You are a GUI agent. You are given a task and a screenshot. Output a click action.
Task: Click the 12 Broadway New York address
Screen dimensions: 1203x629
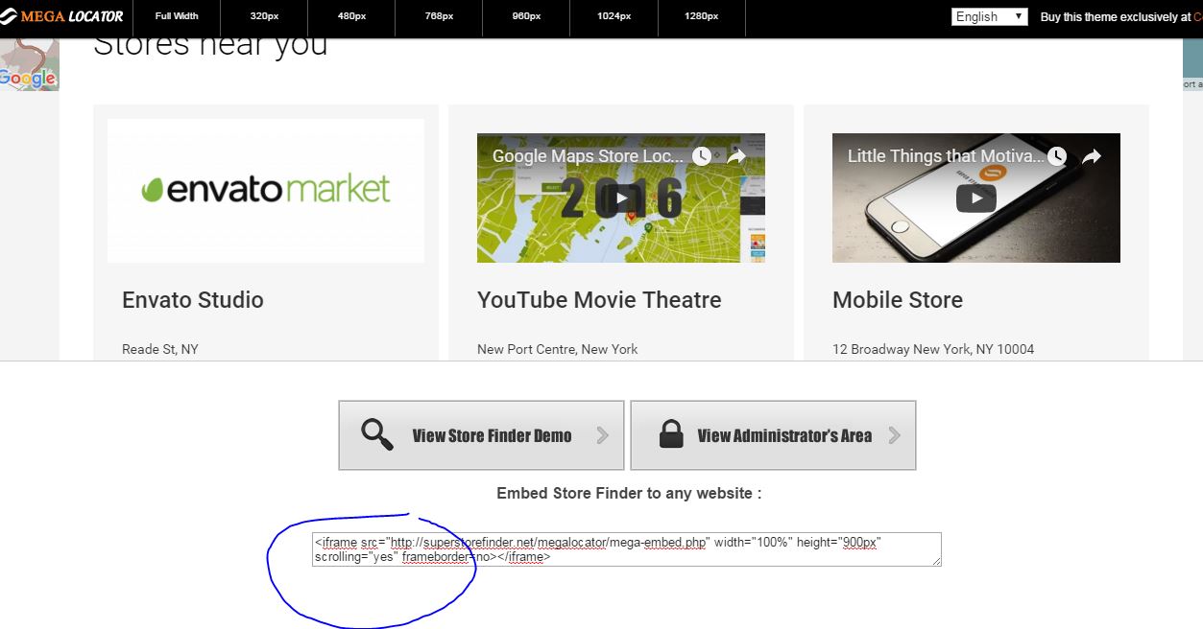[x=933, y=349]
